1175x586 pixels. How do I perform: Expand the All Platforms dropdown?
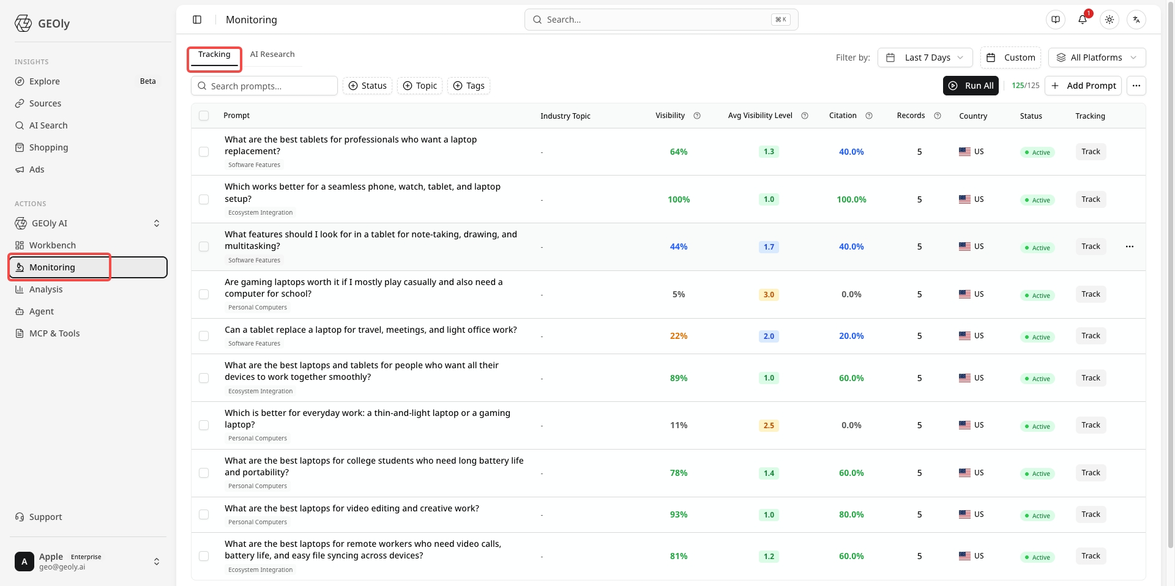1097,57
